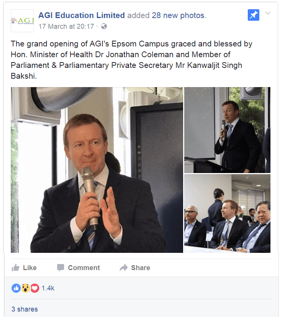Image resolution: width=282 pixels, height=320 pixels.
Task: Click the AGI page profile logo
Action: point(22,21)
